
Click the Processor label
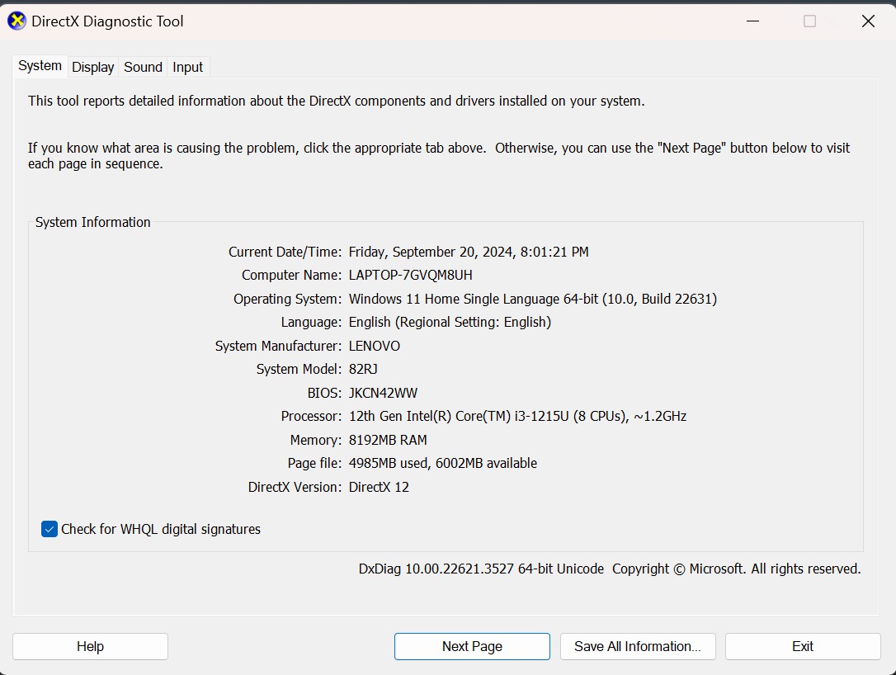pos(311,416)
